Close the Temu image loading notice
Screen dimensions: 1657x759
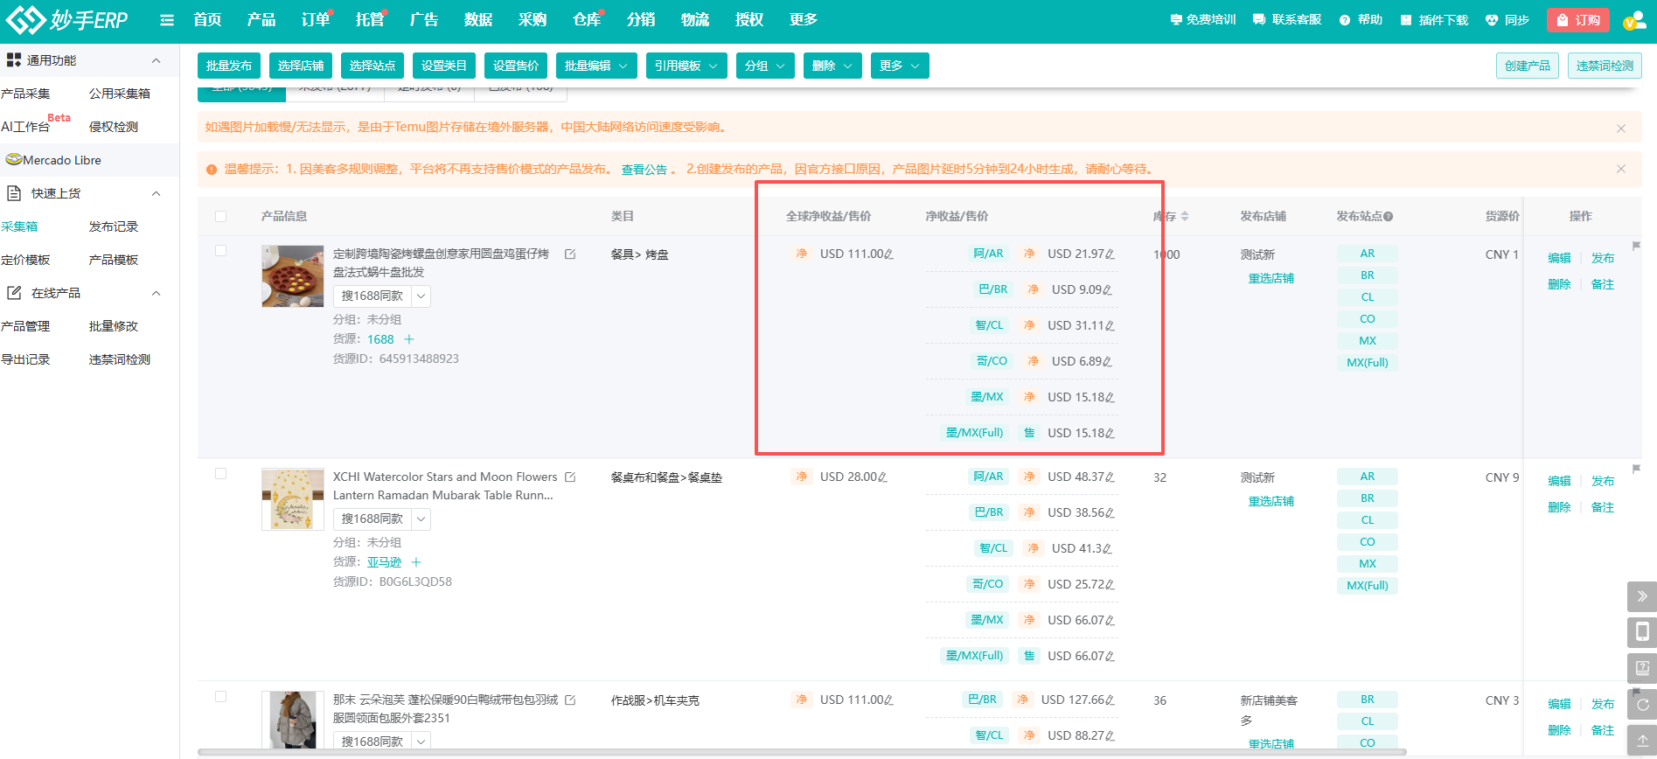(1620, 129)
